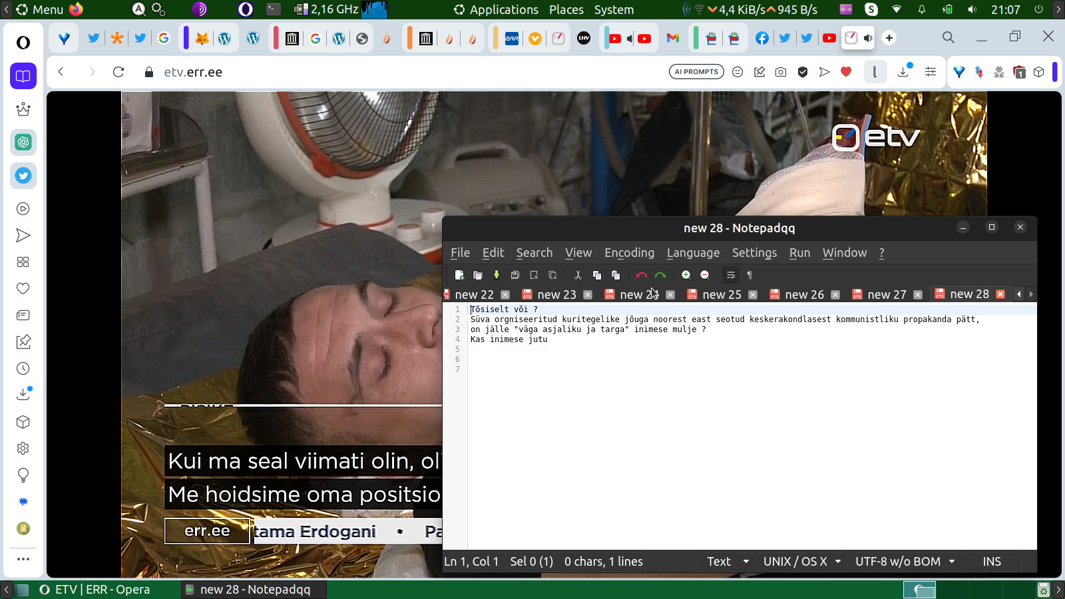
Task: Click the Save download-arrow icon in Notepadqq
Action: click(x=497, y=275)
